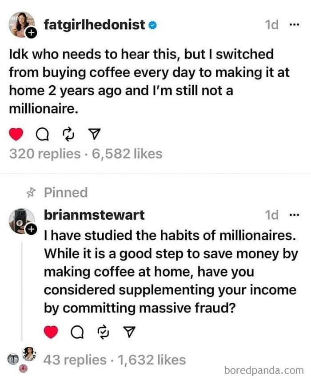Viewport: 311px width, 380px height.
Task: Repost brianmstewart's fraud joke reply
Action: 102,330
